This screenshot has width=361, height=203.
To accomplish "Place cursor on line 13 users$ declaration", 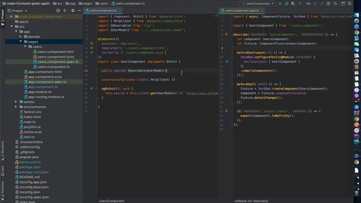I will click(x=134, y=70).
